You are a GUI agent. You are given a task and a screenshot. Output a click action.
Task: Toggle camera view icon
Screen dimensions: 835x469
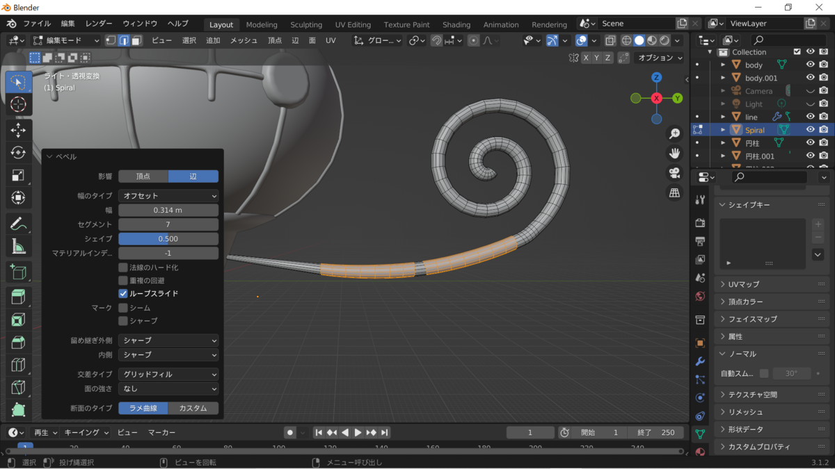(x=674, y=173)
